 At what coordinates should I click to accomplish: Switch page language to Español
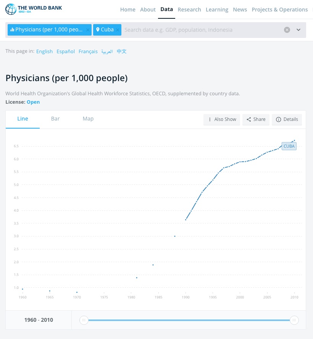[x=66, y=52]
